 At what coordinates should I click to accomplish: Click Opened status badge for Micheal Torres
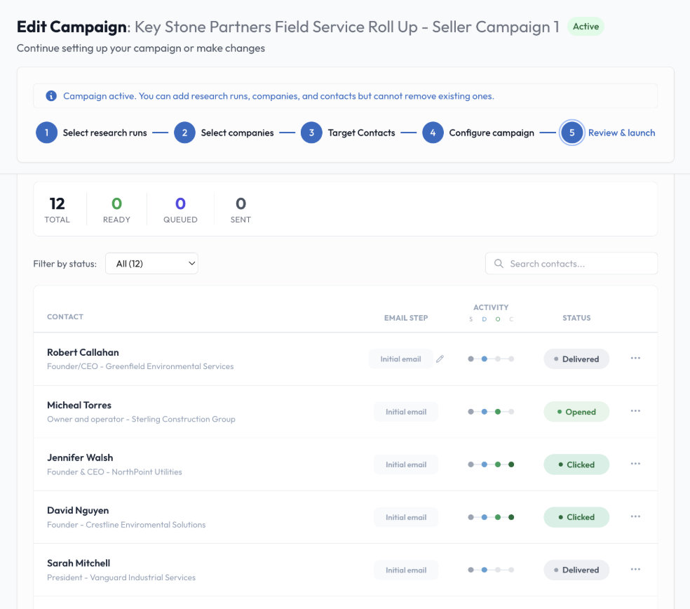(x=576, y=412)
